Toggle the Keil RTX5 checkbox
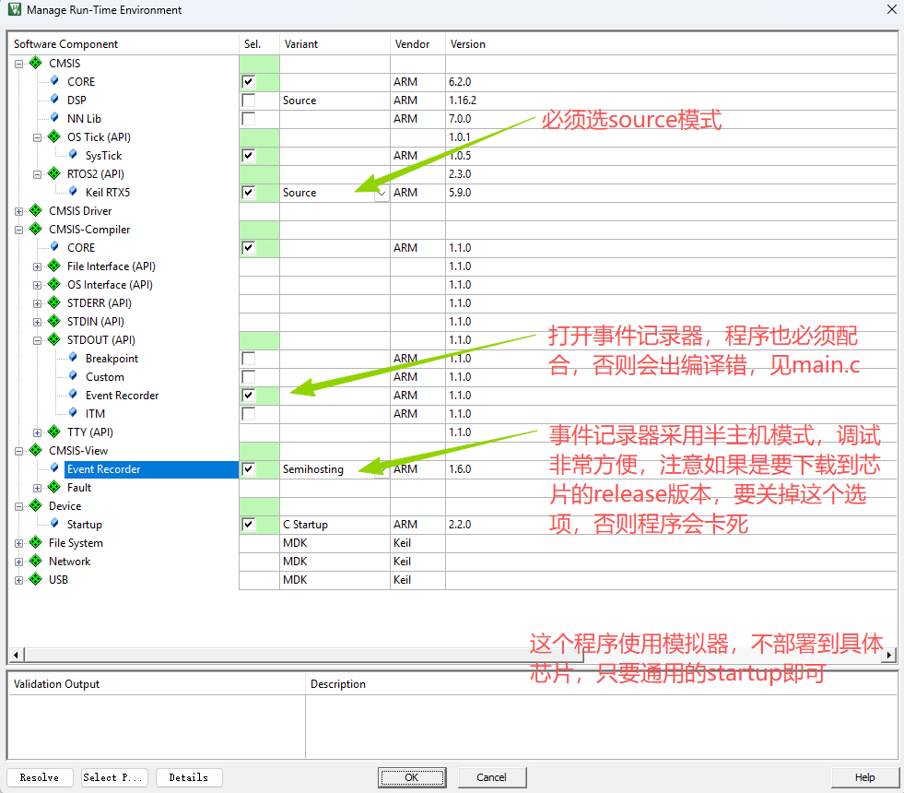The width and height of the screenshot is (904, 793). [249, 193]
